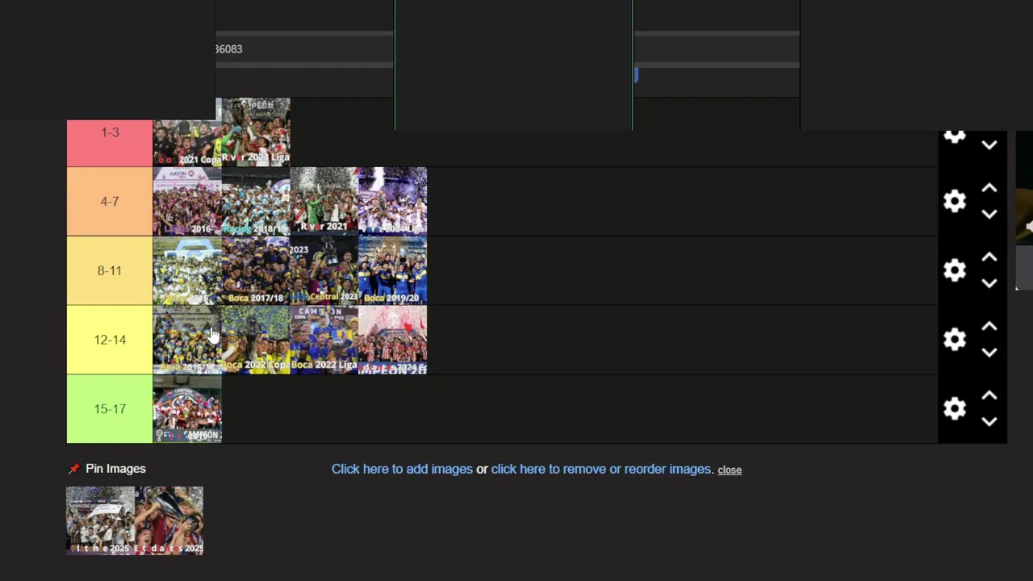The width and height of the screenshot is (1033, 581).
Task: Select the '2024 Liga' image in tier 4-7
Action: (392, 201)
